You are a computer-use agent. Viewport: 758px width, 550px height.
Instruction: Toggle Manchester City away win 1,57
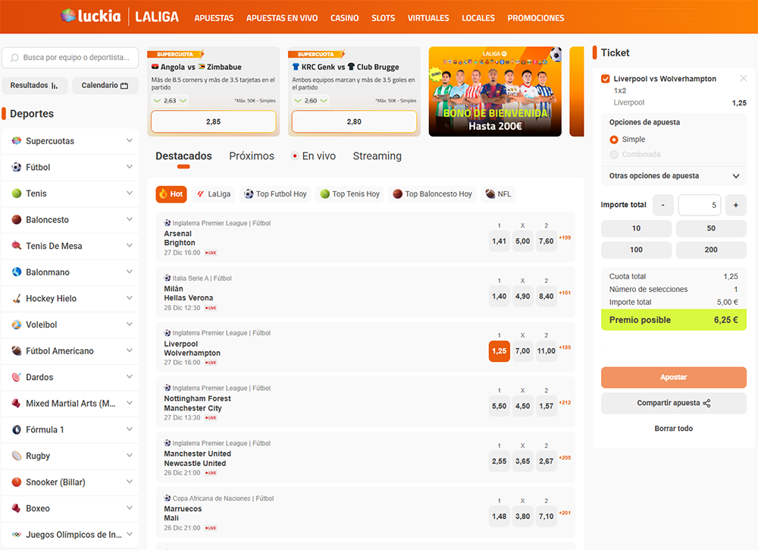pyautogui.click(x=547, y=406)
